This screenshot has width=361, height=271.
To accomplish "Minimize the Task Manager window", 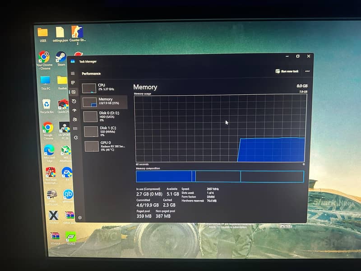I will click(287, 56).
